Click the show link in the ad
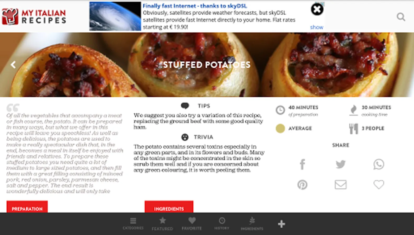414x235 pixels. (x=317, y=27)
